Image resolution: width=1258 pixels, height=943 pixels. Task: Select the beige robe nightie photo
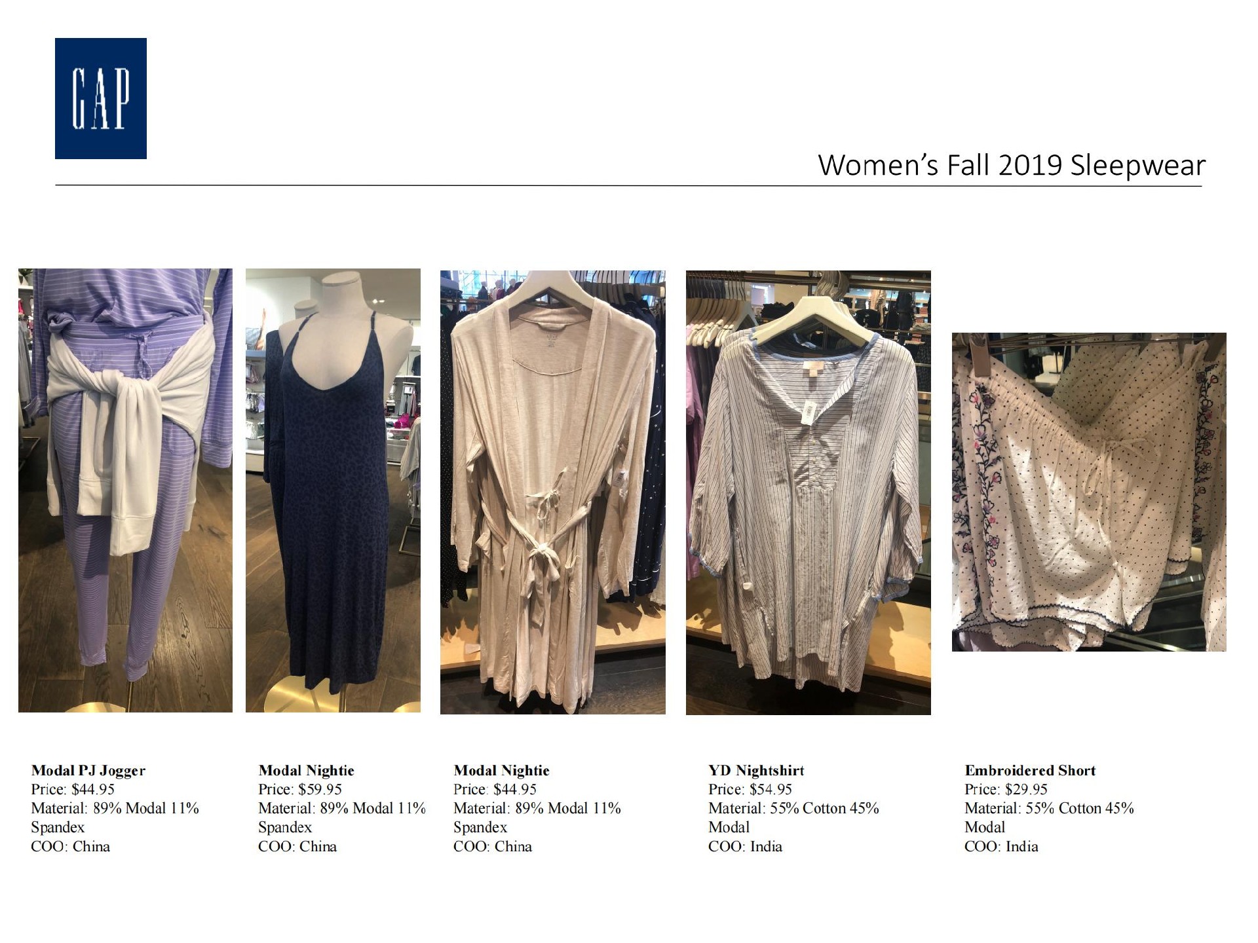pyautogui.click(x=553, y=492)
